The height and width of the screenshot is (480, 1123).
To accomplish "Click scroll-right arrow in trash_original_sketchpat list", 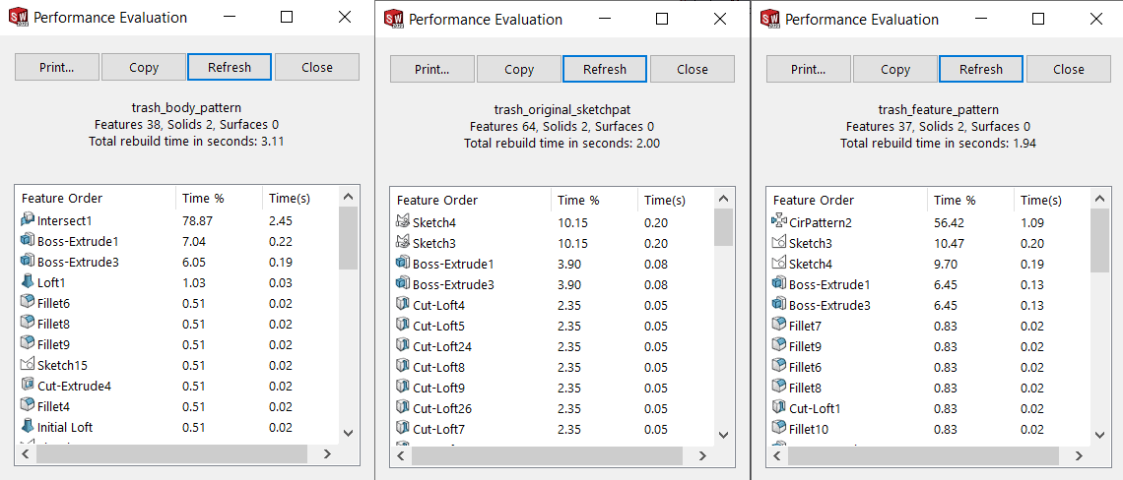I will pos(700,456).
